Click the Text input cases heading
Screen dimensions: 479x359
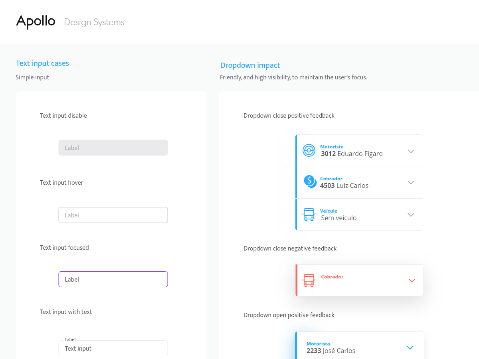[42, 63]
